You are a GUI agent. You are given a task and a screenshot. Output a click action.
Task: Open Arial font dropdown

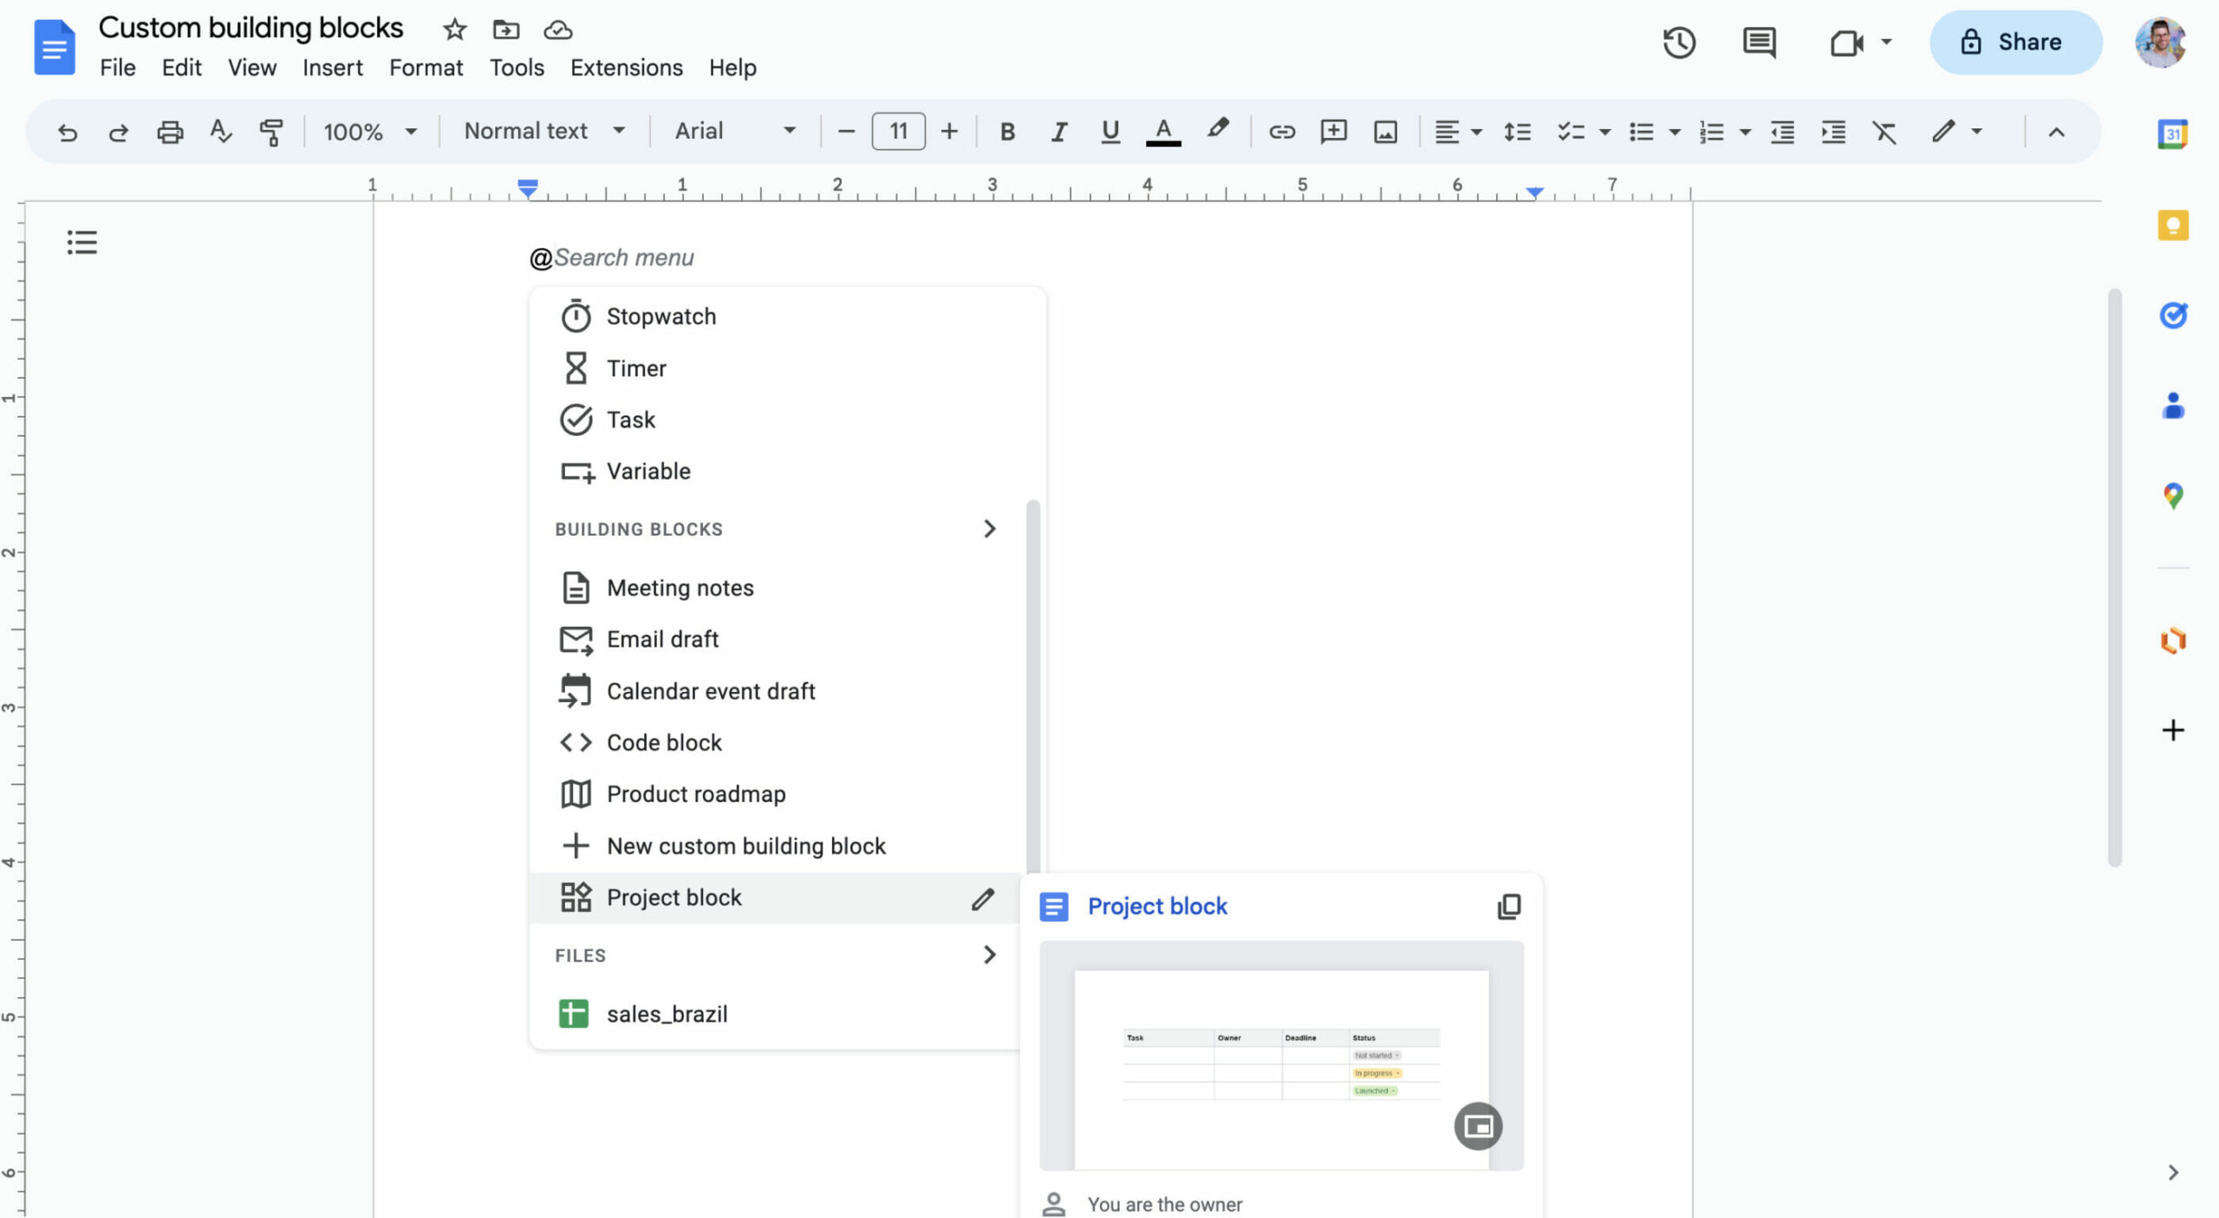[x=735, y=132]
